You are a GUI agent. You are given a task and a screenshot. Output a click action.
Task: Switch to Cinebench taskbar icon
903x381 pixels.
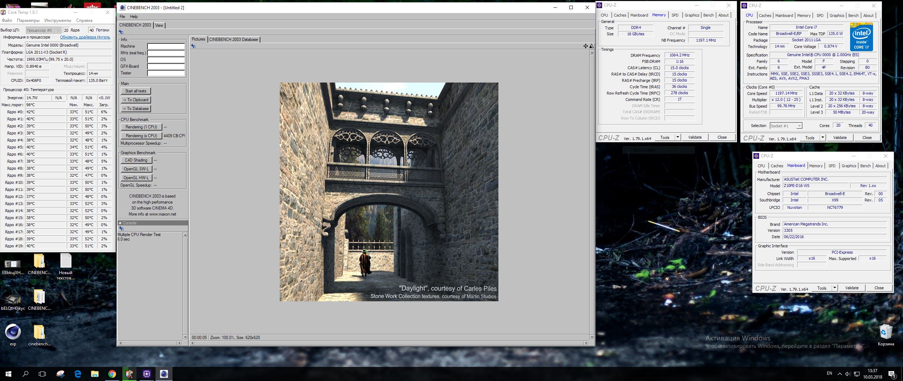click(x=164, y=374)
